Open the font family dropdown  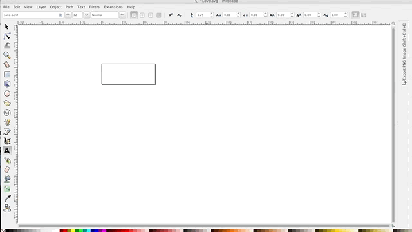click(x=68, y=15)
